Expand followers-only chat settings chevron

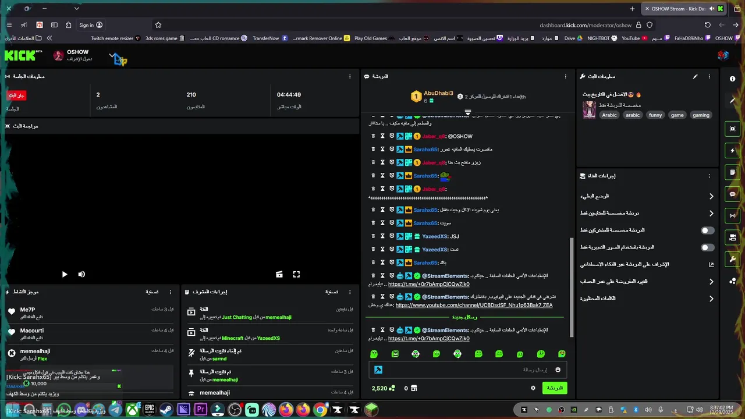(x=711, y=214)
